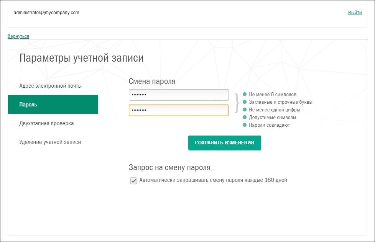Click the Выйти logout link
Screen dimensions: 375x242
pos(355,13)
